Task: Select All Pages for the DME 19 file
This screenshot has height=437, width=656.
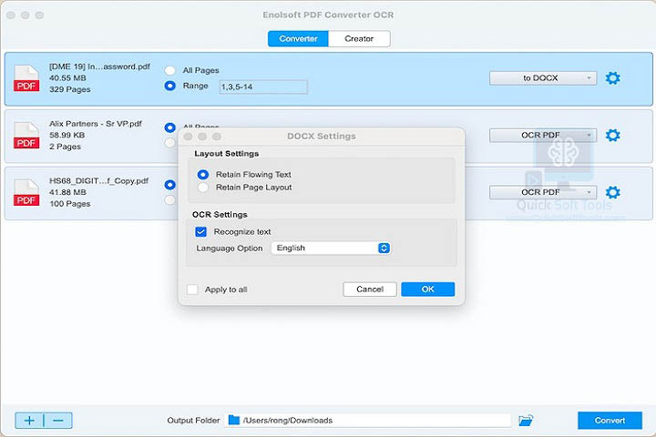Action: (x=169, y=70)
